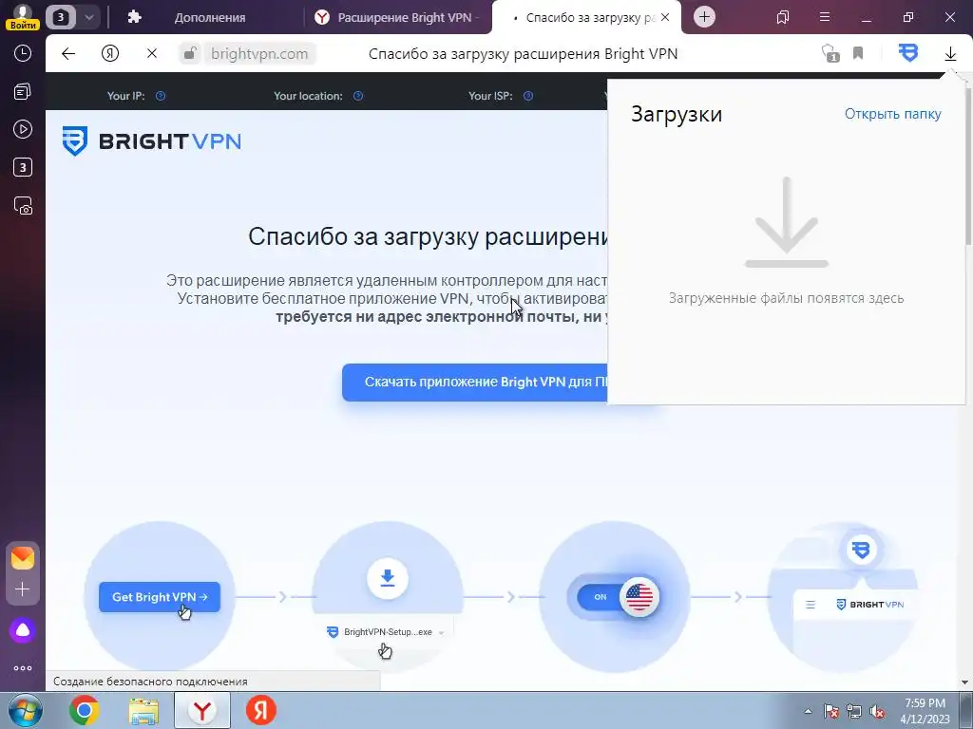Expand the tab group dropdown arrow
973x729 pixels.
(x=88, y=17)
